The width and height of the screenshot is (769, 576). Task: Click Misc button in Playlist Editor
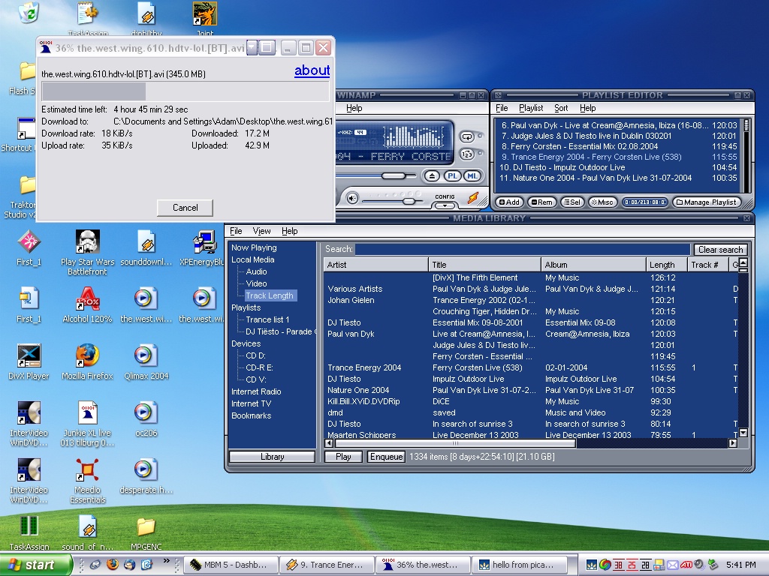(602, 202)
